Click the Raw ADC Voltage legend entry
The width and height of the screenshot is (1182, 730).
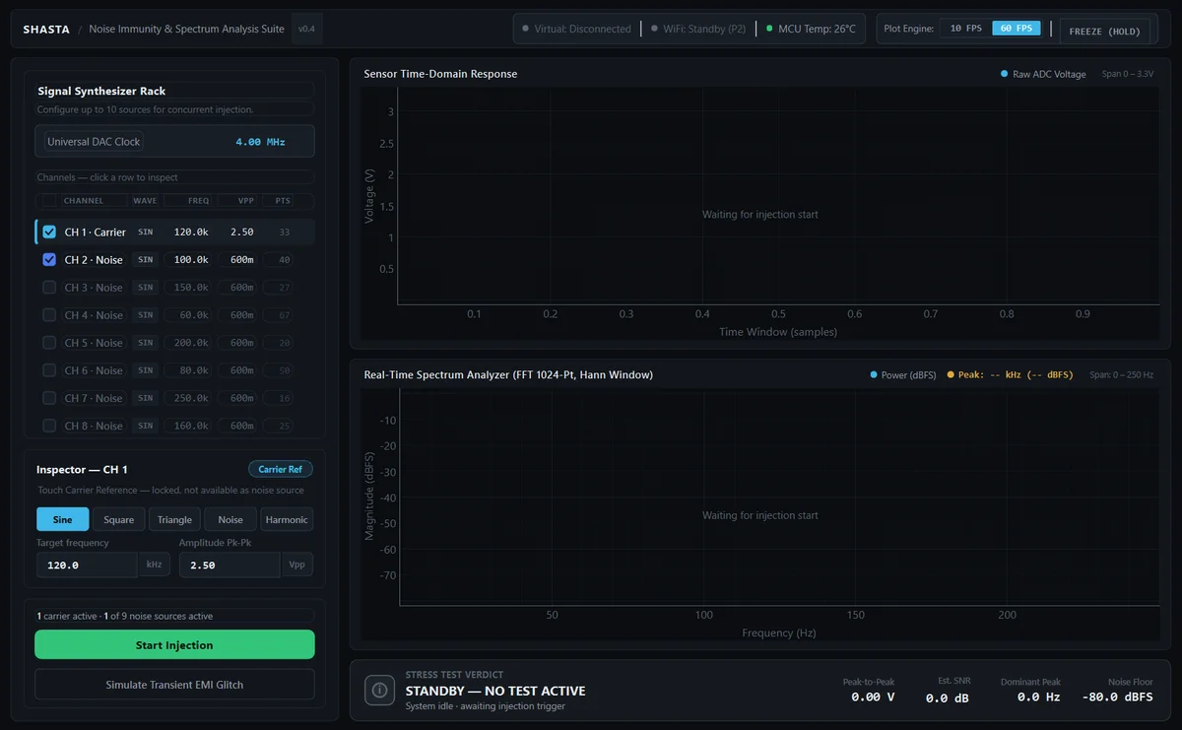point(1043,74)
